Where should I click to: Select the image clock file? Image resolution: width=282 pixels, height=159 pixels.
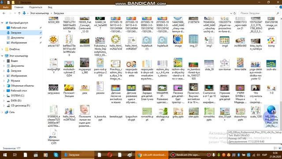pyautogui.click(x=178, y=41)
